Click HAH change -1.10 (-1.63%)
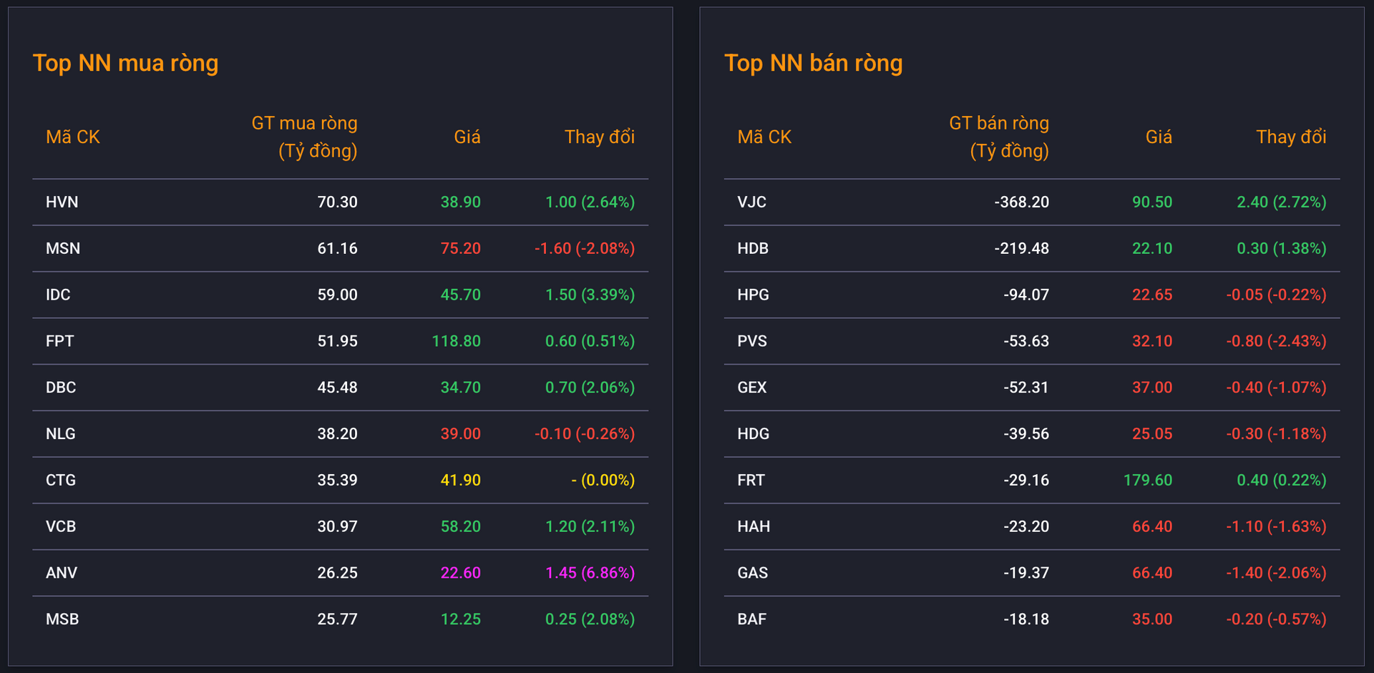 pyautogui.click(x=1277, y=527)
